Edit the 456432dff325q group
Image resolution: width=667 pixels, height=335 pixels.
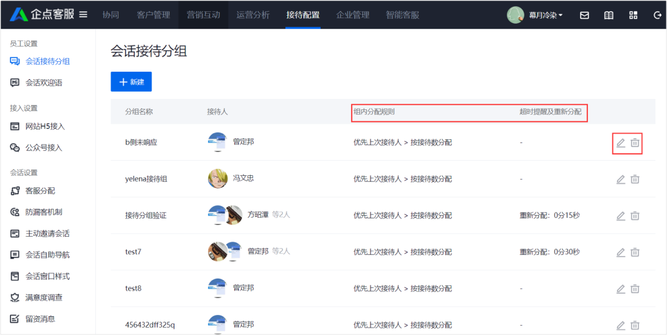(x=621, y=326)
